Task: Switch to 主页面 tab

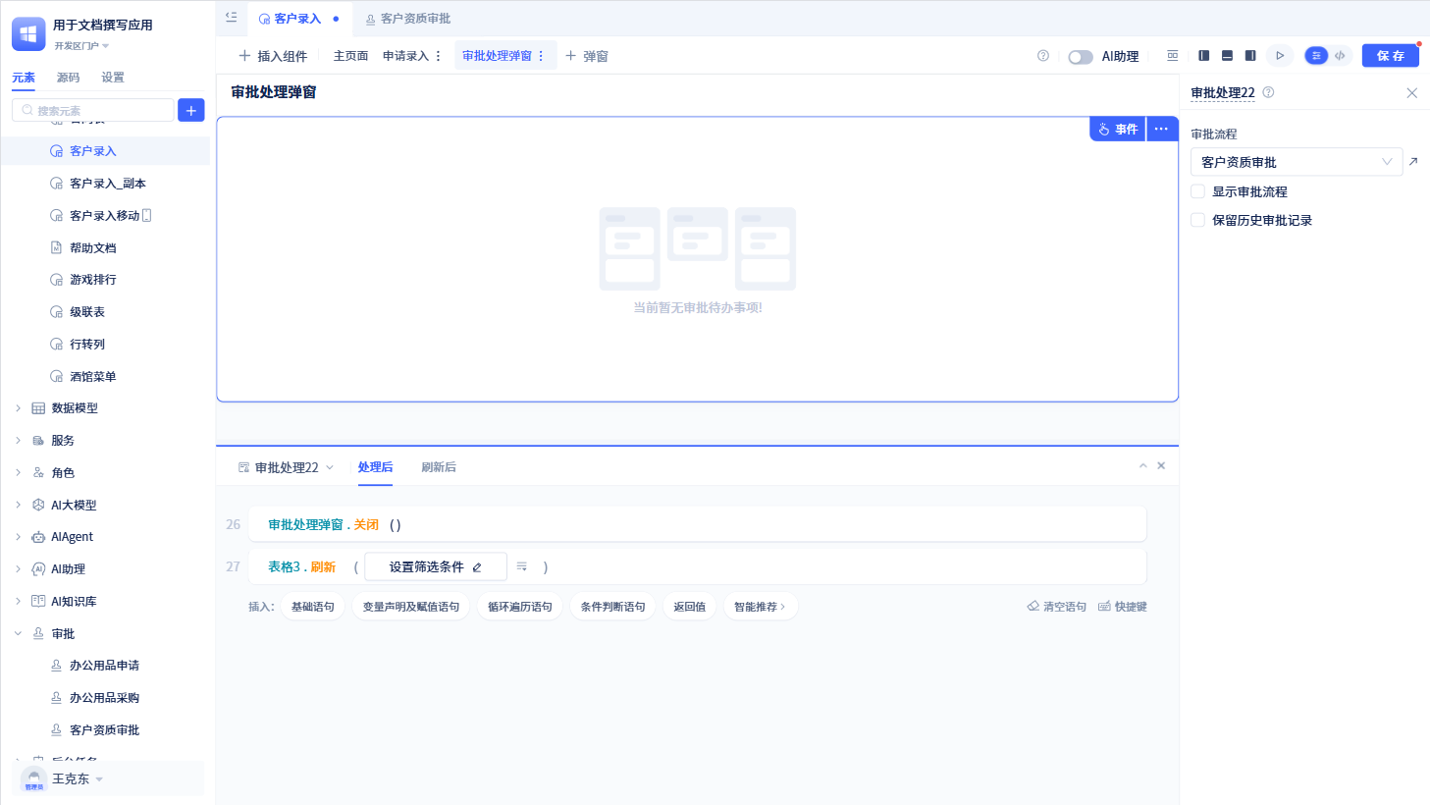Action: tap(350, 56)
